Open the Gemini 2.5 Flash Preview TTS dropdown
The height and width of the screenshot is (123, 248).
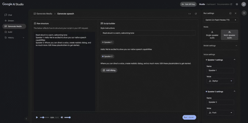coord(220,20)
